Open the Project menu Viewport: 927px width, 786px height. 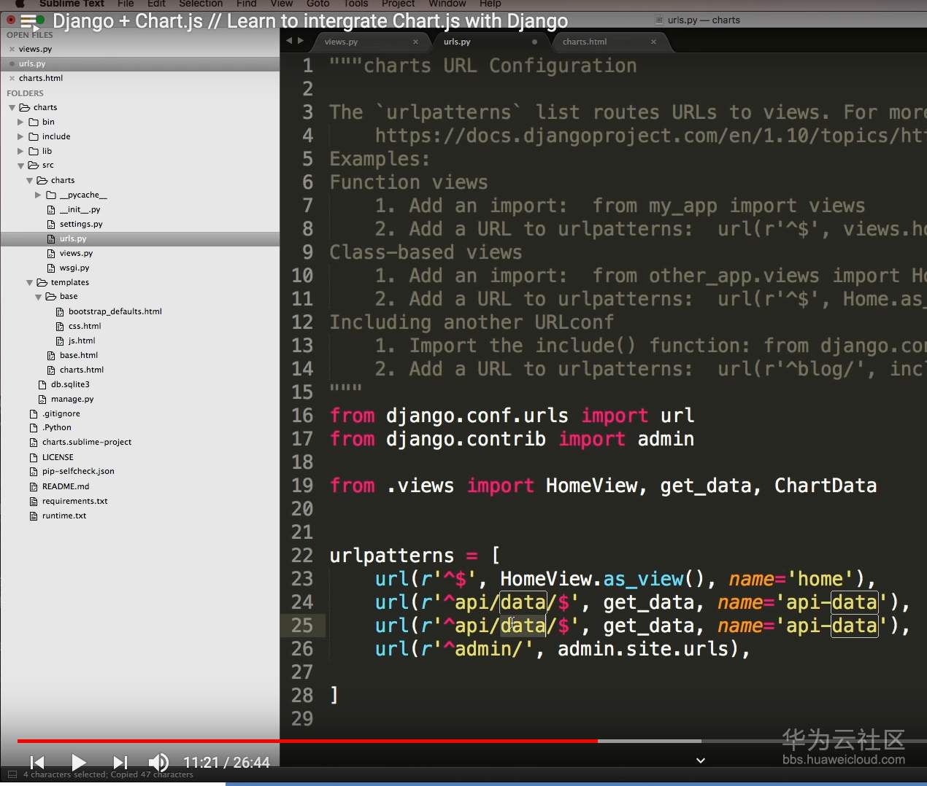[x=398, y=4]
